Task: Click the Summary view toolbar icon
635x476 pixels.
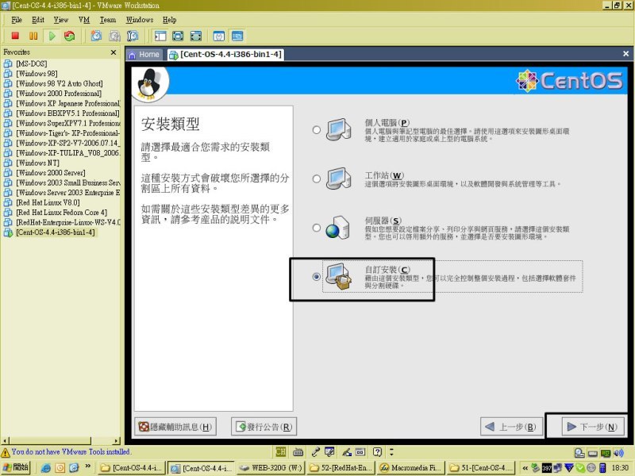Action: (219, 36)
